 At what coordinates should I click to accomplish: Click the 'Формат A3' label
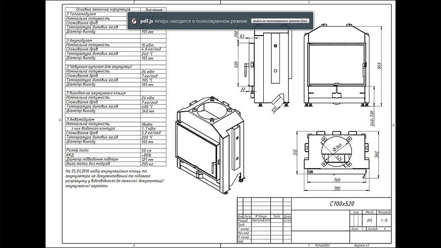pyautogui.click(x=362, y=245)
